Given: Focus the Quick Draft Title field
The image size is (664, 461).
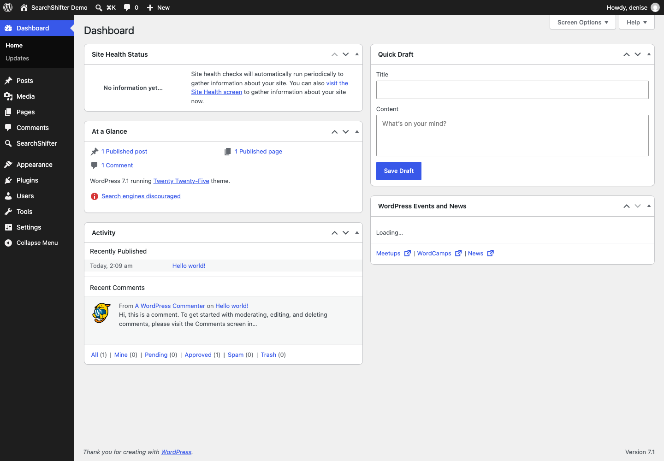Looking at the screenshot, I should (512, 90).
